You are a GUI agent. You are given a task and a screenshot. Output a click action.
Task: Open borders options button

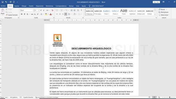point(79,14)
